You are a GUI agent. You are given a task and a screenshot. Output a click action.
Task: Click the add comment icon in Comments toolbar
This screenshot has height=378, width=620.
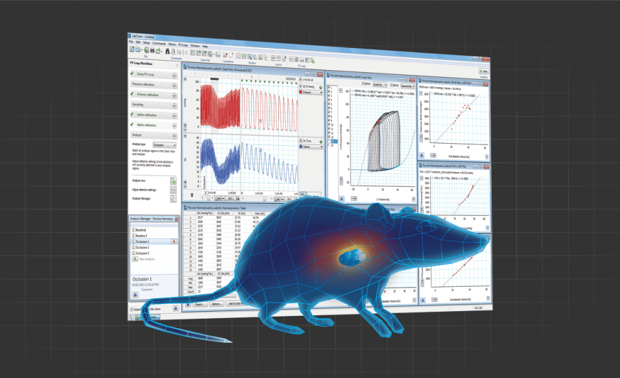coord(226,55)
